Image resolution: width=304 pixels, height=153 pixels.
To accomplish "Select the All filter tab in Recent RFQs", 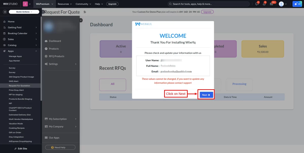I will tap(112, 85).
